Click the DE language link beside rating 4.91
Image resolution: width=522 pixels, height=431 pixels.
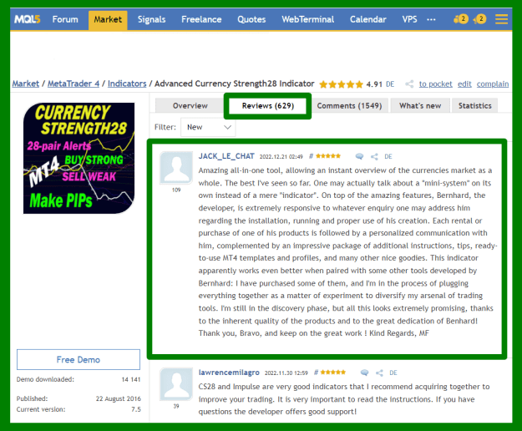click(x=390, y=84)
